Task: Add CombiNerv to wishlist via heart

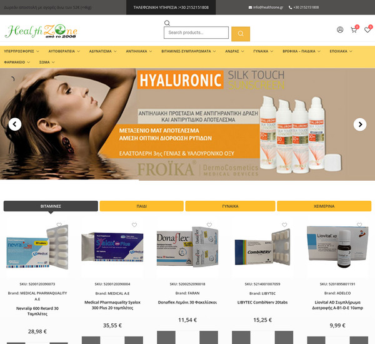Action: click(x=284, y=225)
